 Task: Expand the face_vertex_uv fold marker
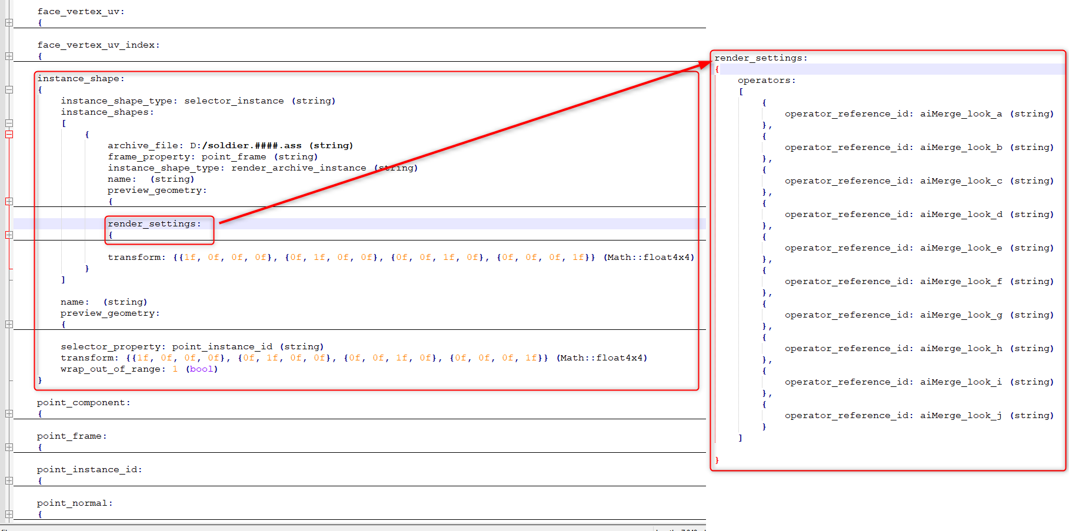pos(9,23)
